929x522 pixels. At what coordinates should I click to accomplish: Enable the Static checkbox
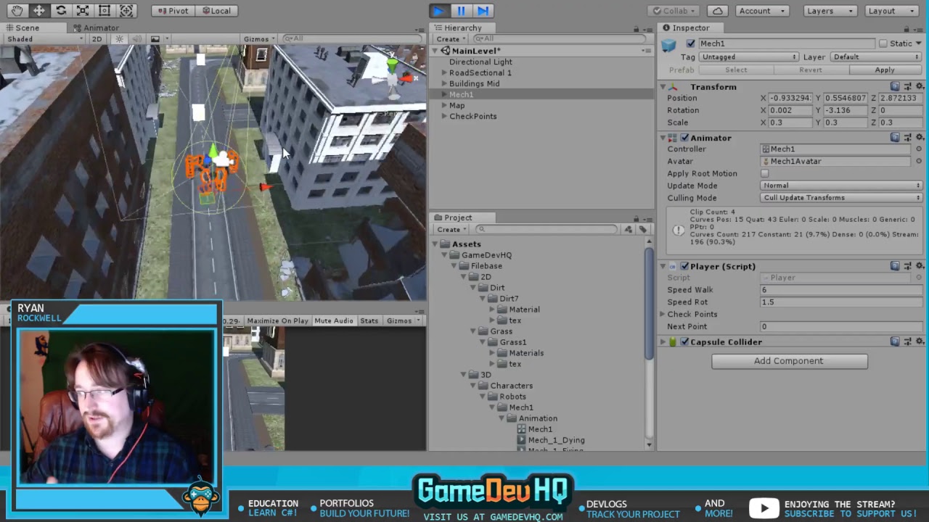(883, 43)
